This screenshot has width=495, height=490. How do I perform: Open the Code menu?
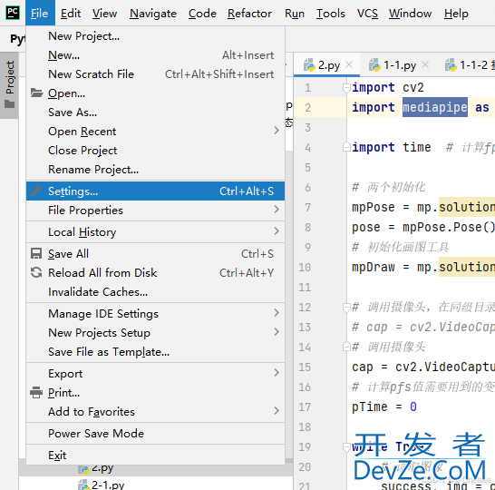(202, 14)
